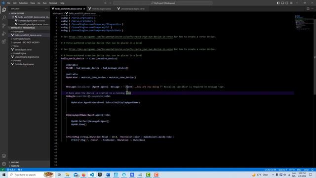
Task: Click the Split Editor Right icon
Action: click(308, 9)
